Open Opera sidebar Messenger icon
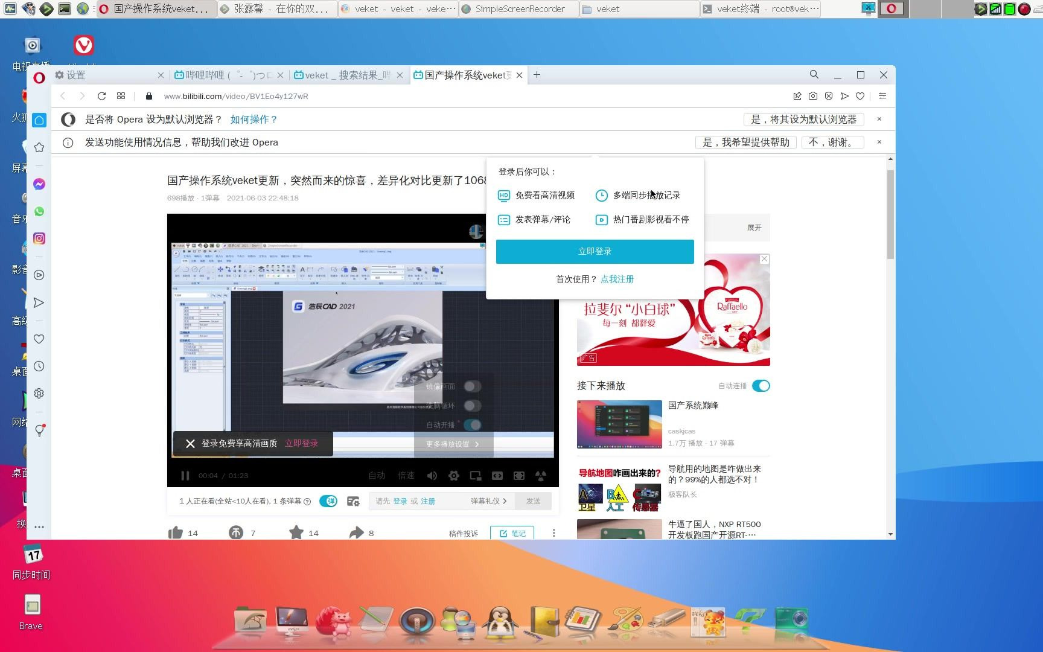The image size is (1043, 652). [x=39, y=184]
